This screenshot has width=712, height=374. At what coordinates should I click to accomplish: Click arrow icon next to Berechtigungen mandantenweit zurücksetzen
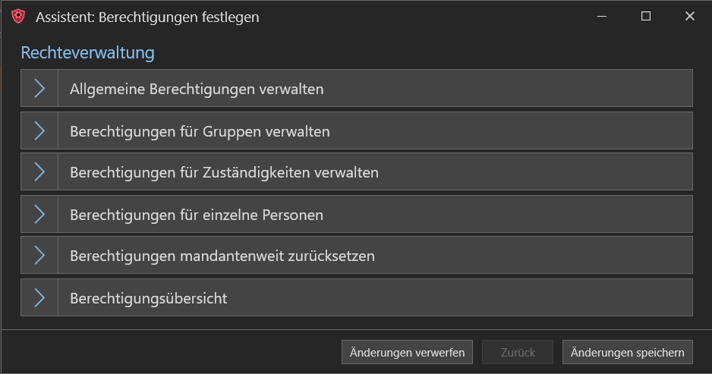coord(39,255)
